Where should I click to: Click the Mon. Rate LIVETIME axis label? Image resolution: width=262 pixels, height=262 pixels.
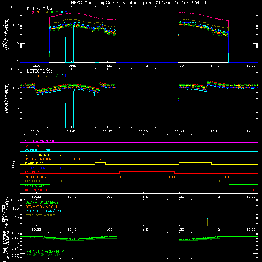pos(6,246)
